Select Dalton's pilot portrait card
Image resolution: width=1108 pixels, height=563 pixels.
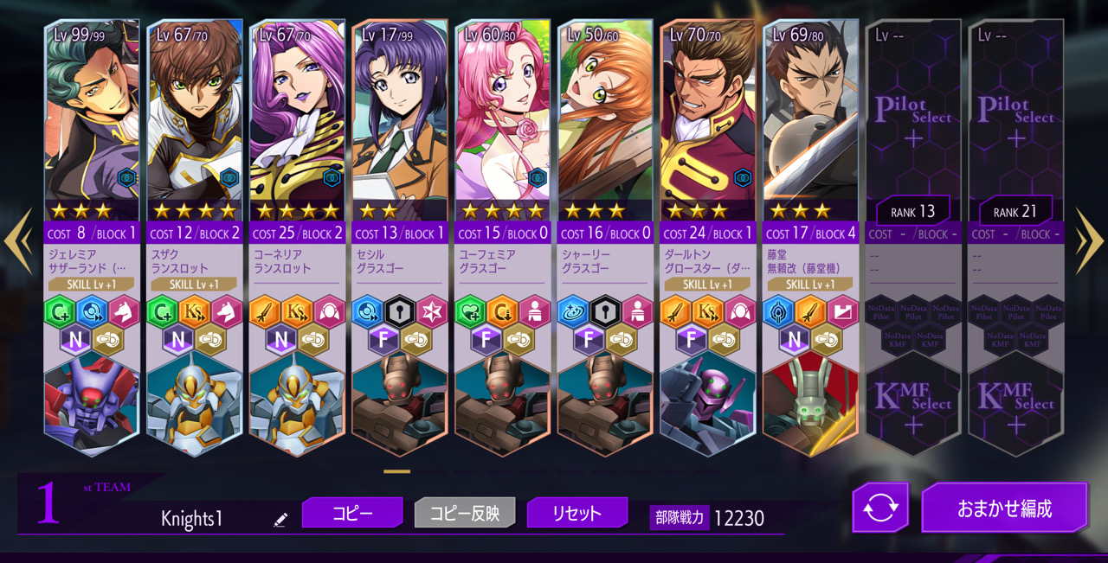pyautogui.click(x=707, y=120)
